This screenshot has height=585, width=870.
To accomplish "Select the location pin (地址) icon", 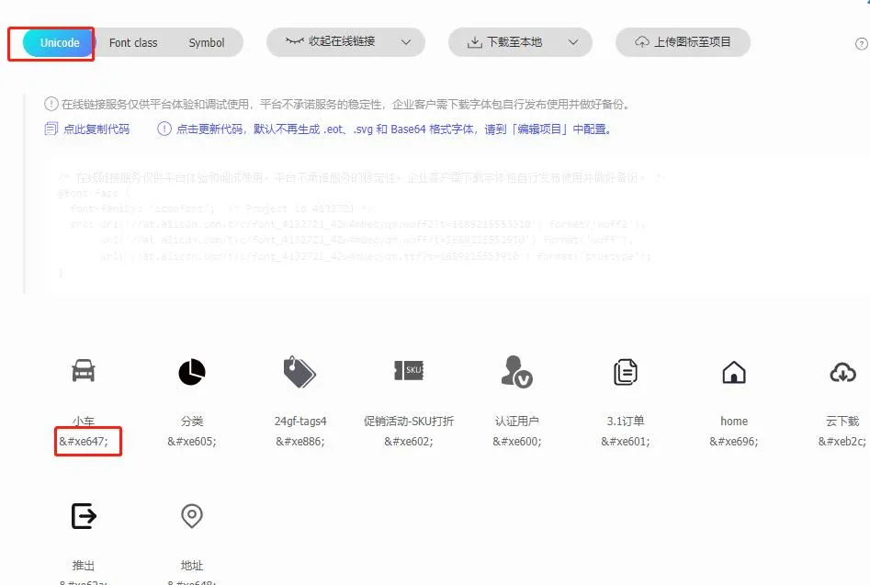I will (192, 516).
